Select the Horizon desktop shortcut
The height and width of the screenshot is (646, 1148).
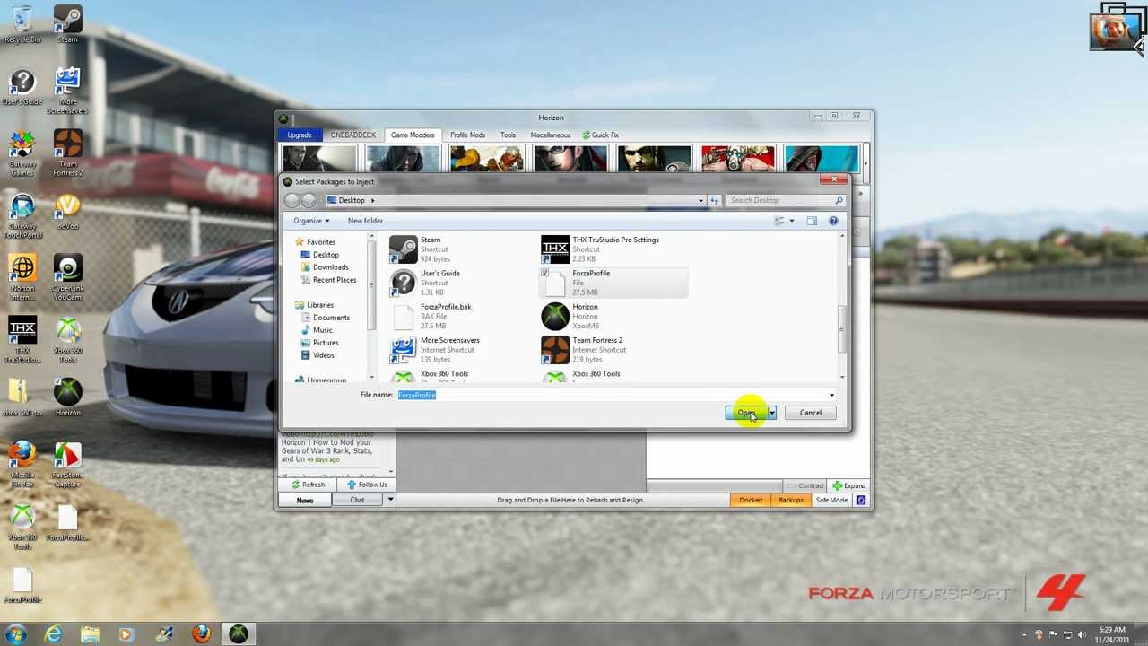pos(67,397)
